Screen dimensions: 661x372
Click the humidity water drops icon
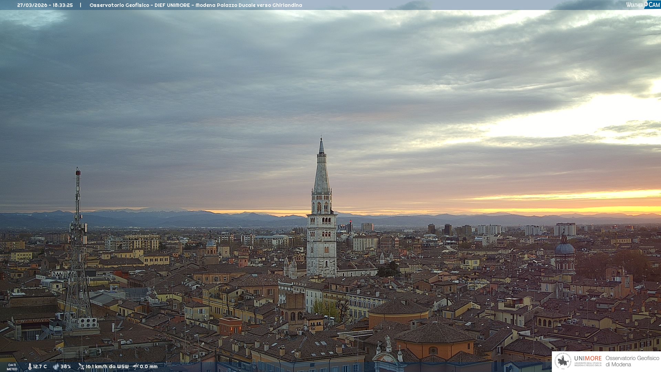click(x=56, y=366)
